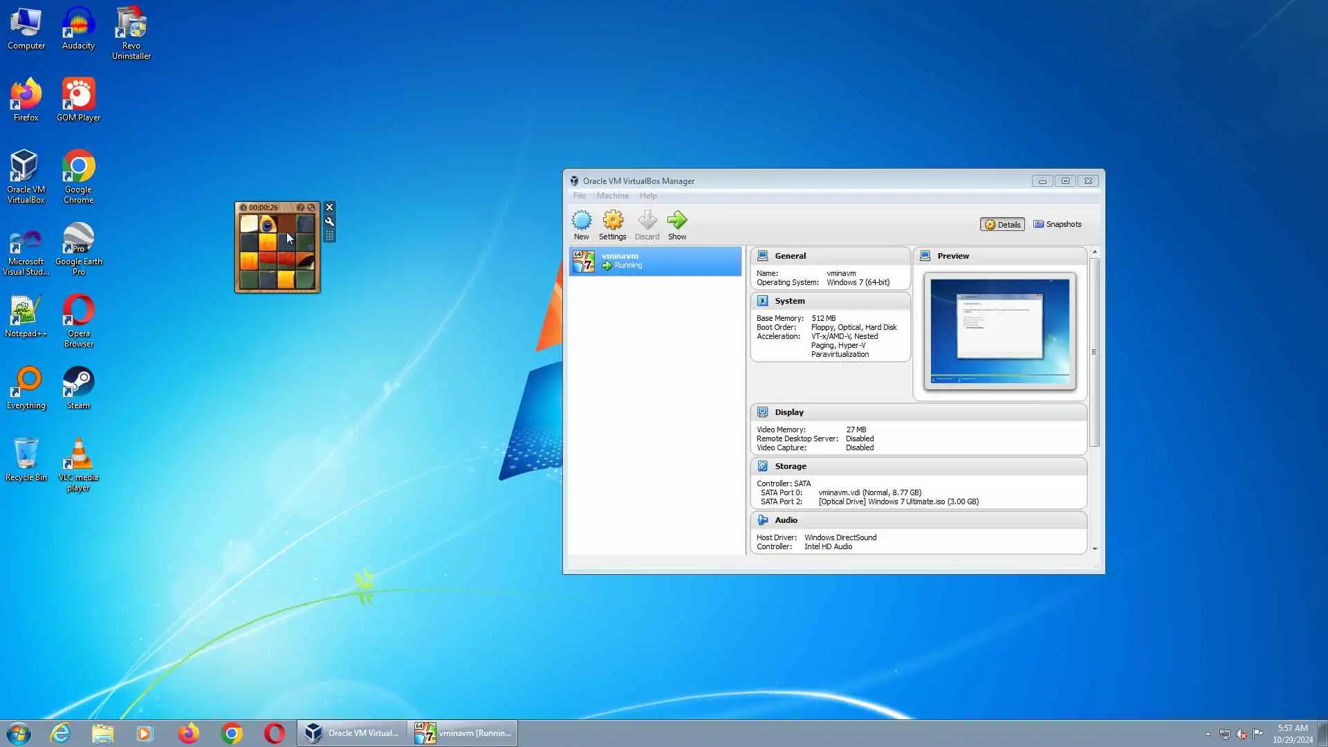Click the details pane vertical scrollbar
The image size is (1328, 747).
[x=1094, y=353]
